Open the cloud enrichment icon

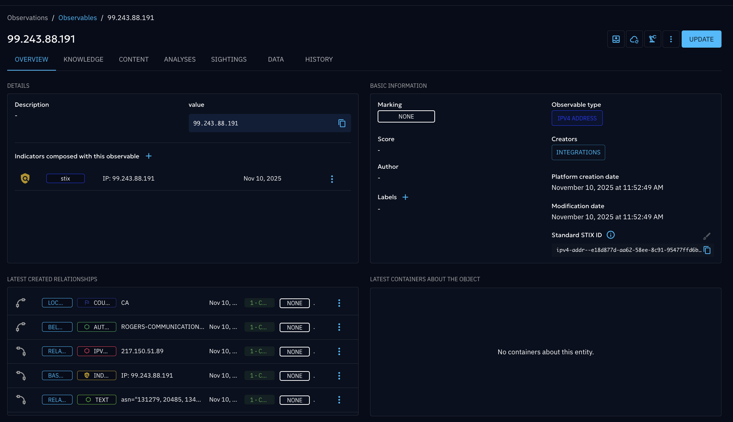634,39
